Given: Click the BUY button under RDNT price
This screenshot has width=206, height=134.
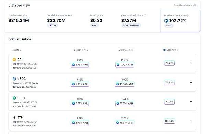Looking at the screenshot, I should pyautogui.click(x=94, y=25).
